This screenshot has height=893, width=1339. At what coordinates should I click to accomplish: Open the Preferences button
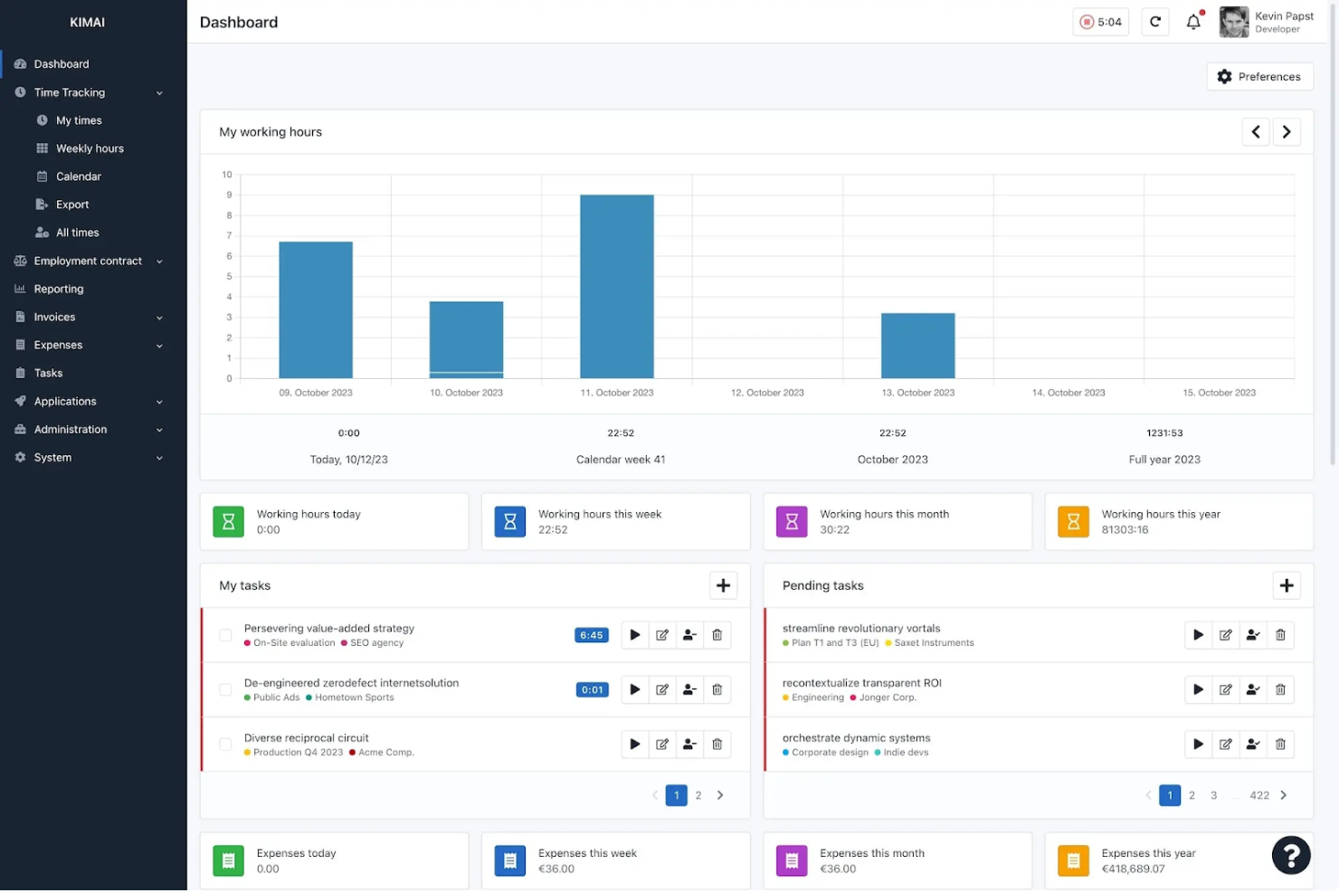point(1259,76)
